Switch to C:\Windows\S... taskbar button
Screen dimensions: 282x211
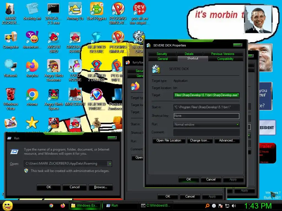(156, 206)
